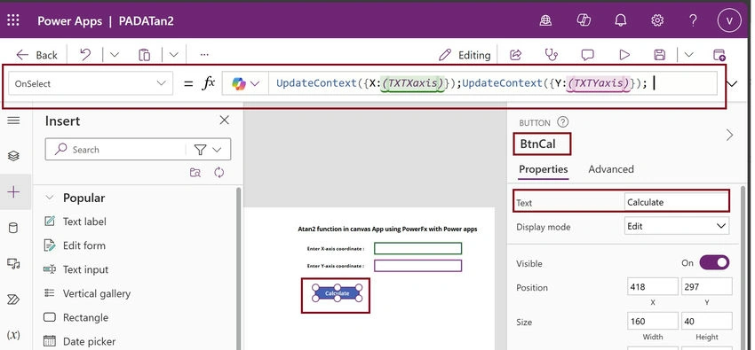
Task: Open the help question mark
Action: point(693,20)
